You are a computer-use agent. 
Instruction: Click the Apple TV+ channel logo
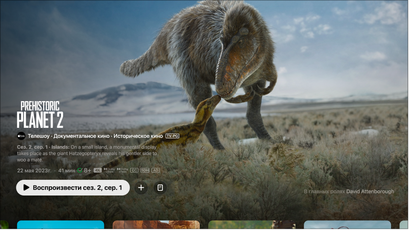pos(21,136)
